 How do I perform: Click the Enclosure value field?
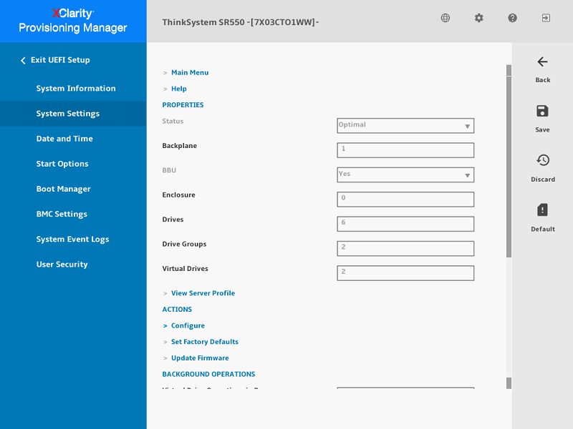[405, 199]
